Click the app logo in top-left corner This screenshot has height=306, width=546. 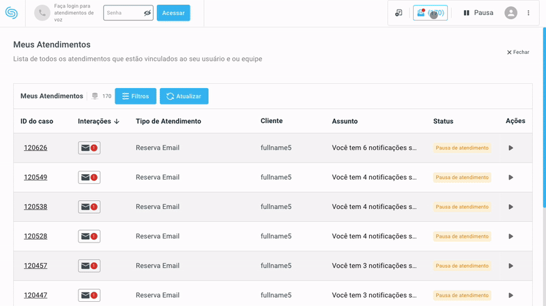tap(12, 13)
